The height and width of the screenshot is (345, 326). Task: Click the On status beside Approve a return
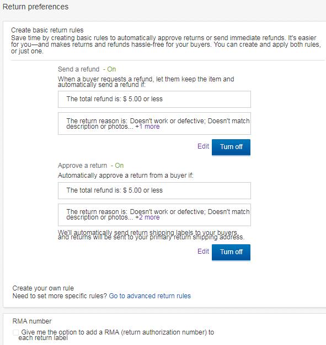coord(119,166)
